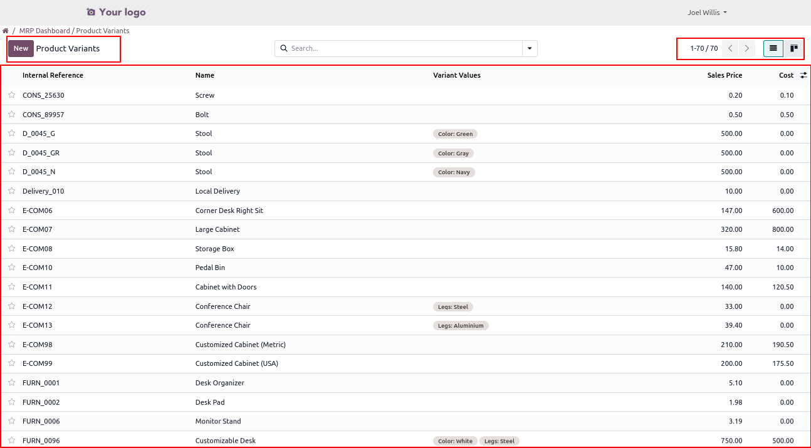This screenshot has height=448, width=811.
Task: Switch to Kanban view
Action: click(x=793, y=48)
